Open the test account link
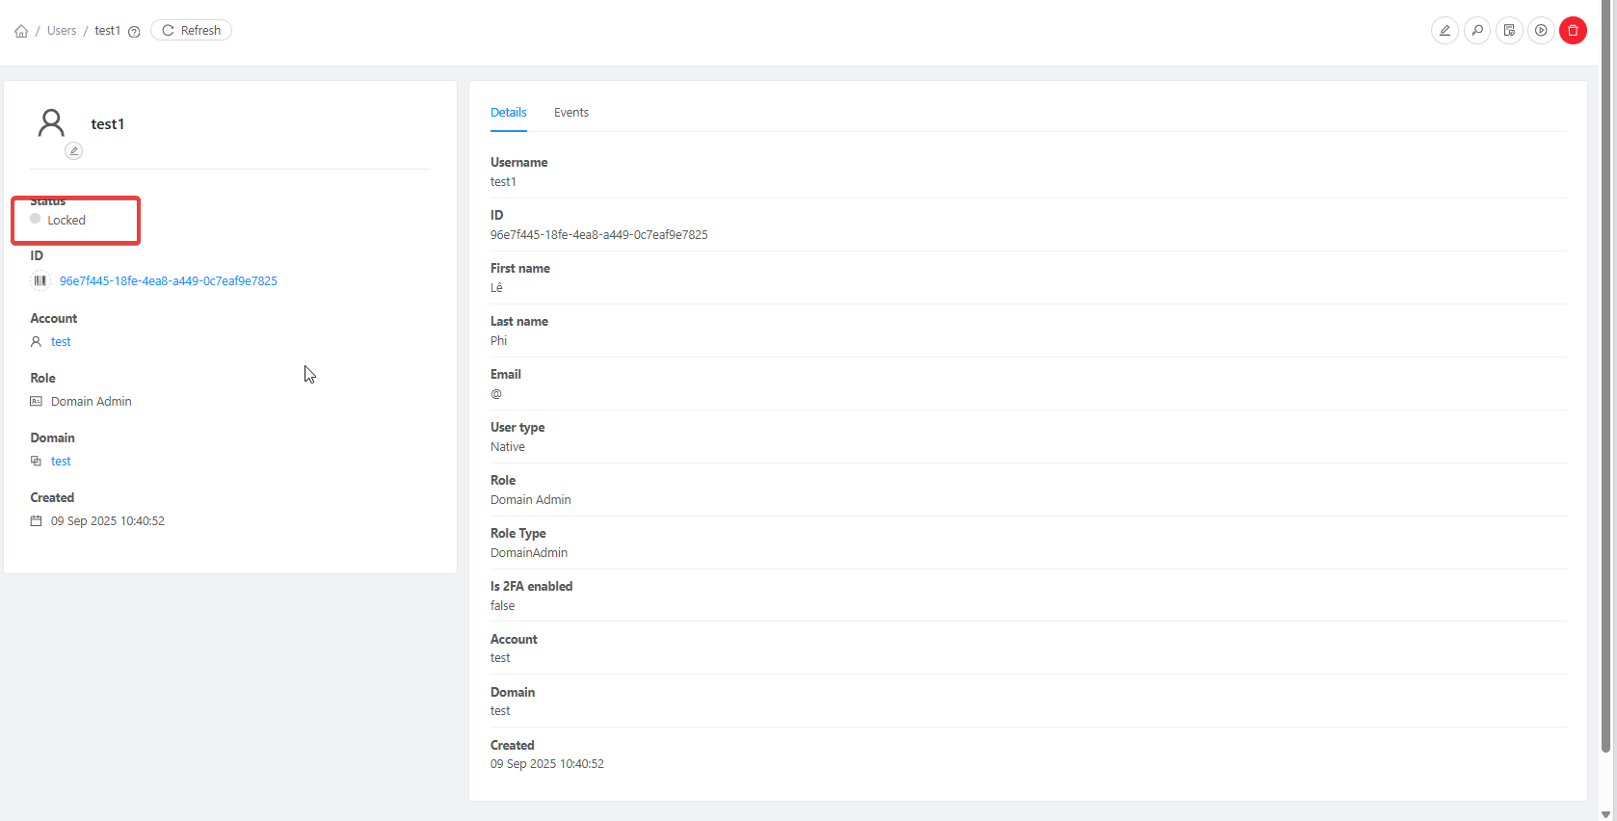 point(61,342)
